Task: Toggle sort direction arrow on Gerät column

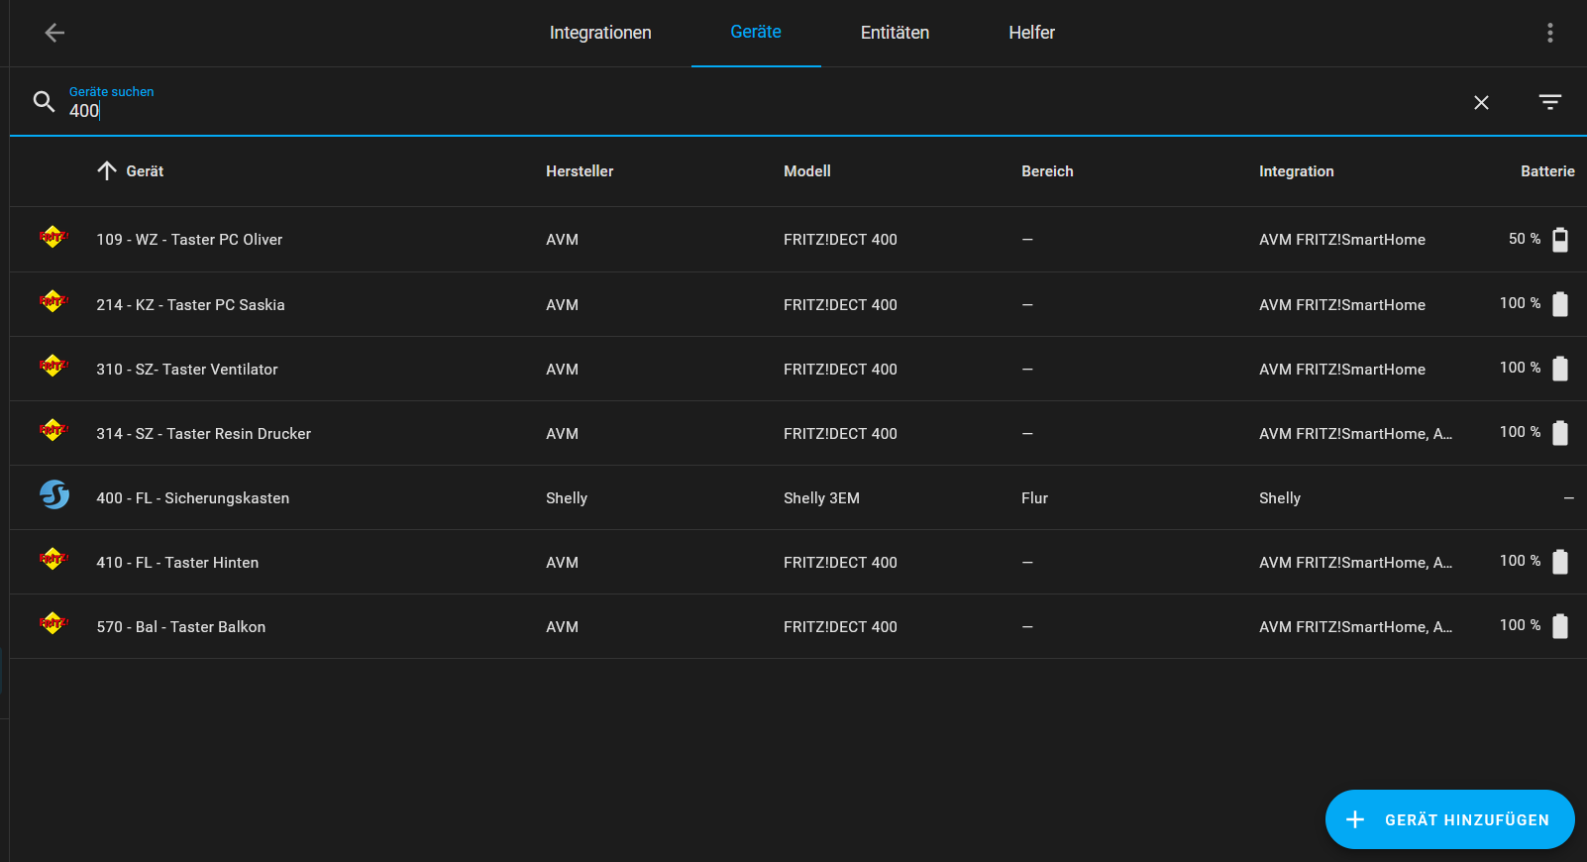Action: pyautogui.click(x=107, y=170)
